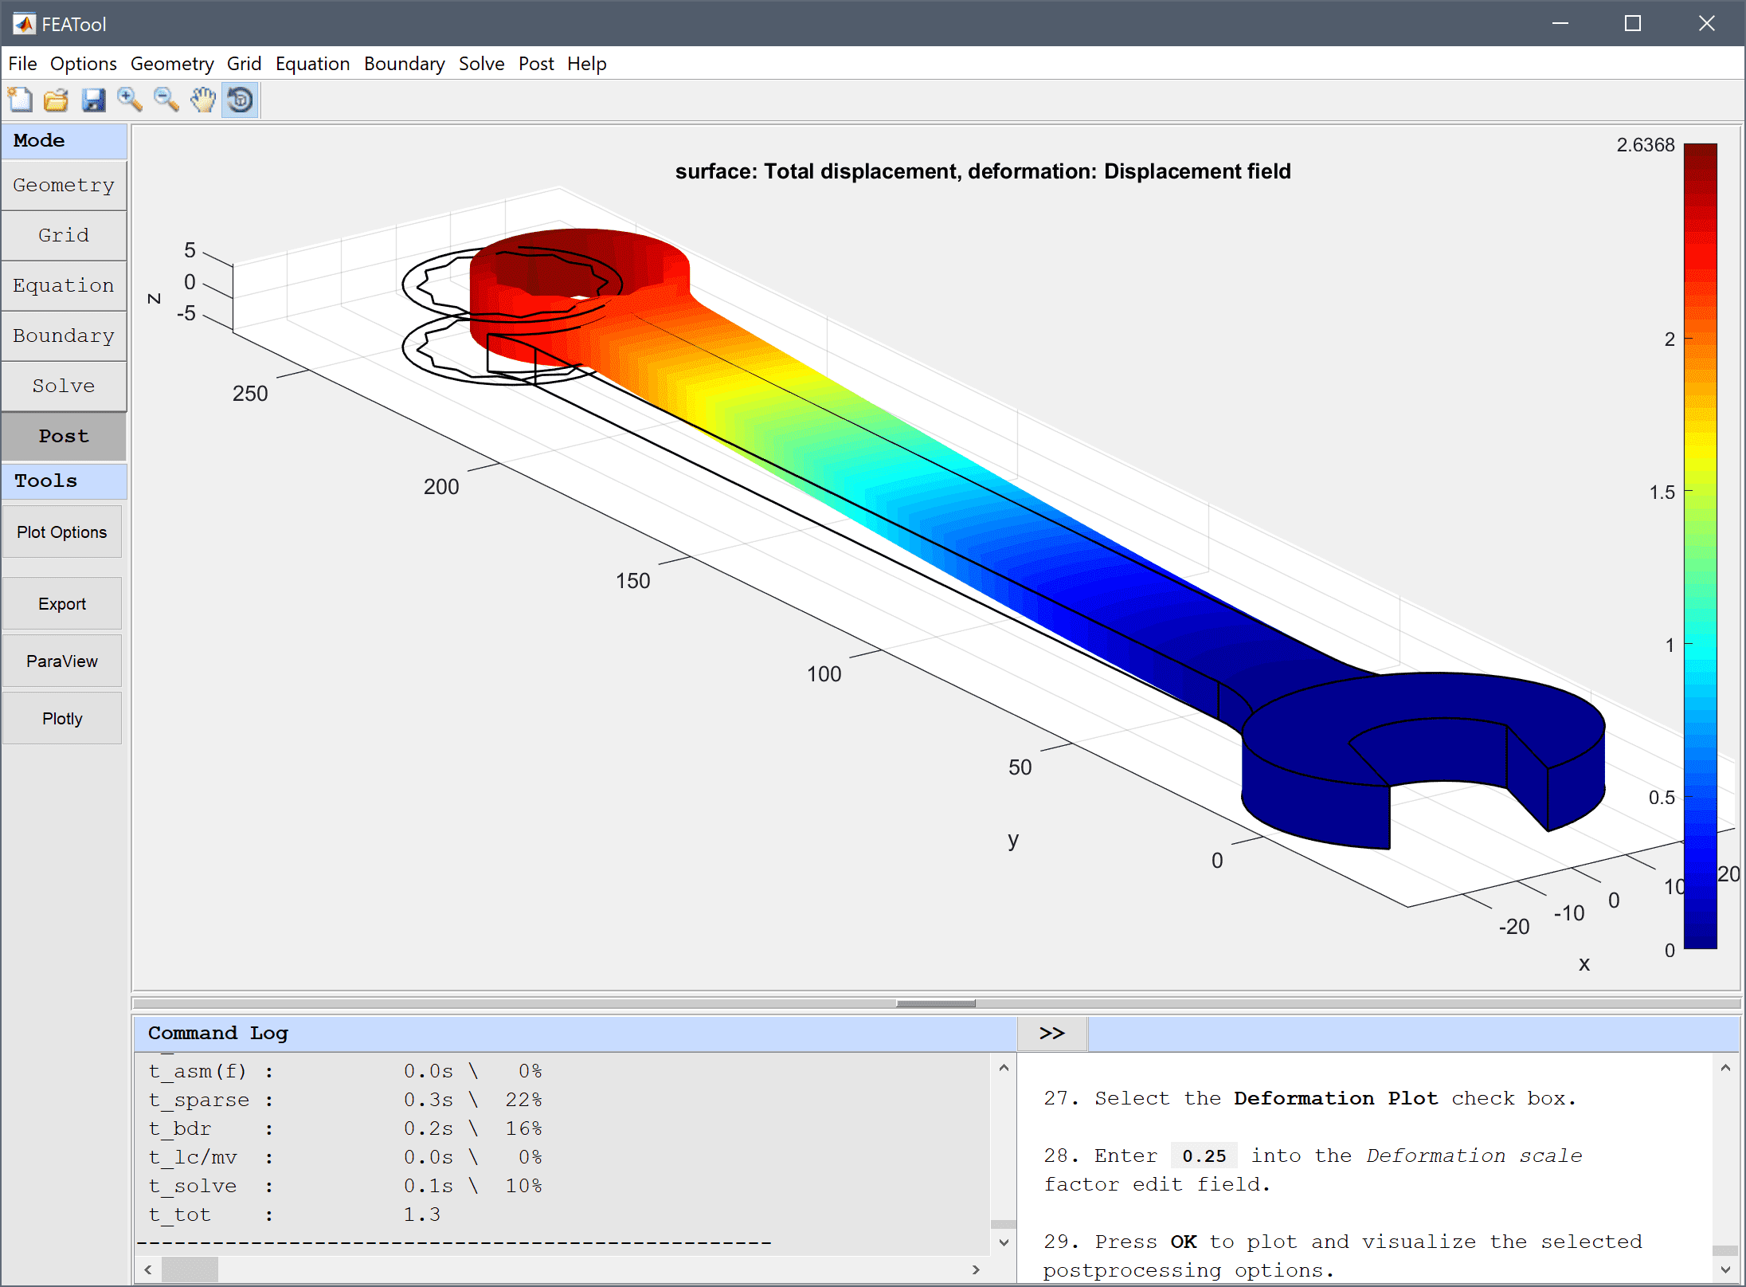Open the Equation menu
The height and width of the screenshot is (1287, 1746).
[311, 62]
